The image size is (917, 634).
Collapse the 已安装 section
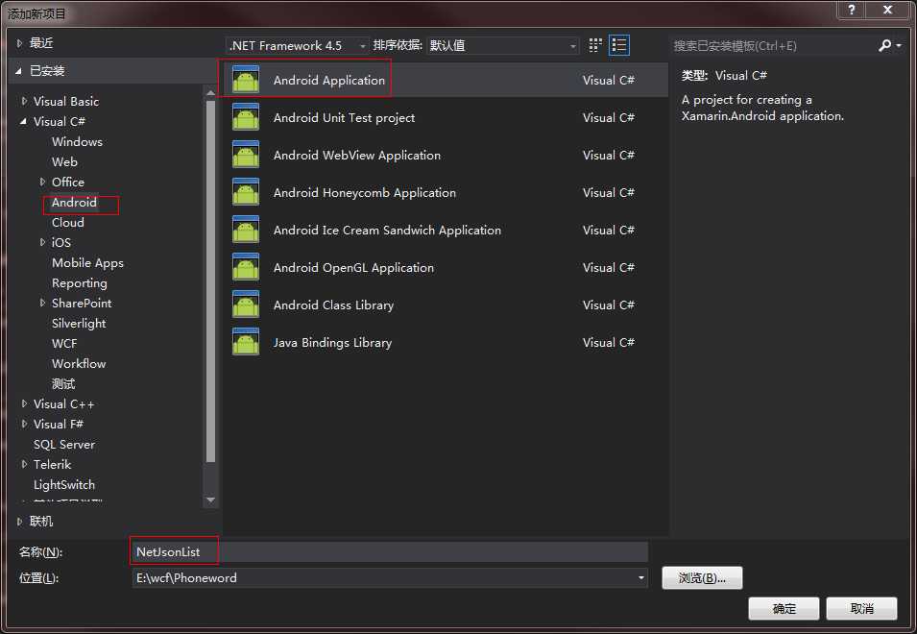coord(18,71)
